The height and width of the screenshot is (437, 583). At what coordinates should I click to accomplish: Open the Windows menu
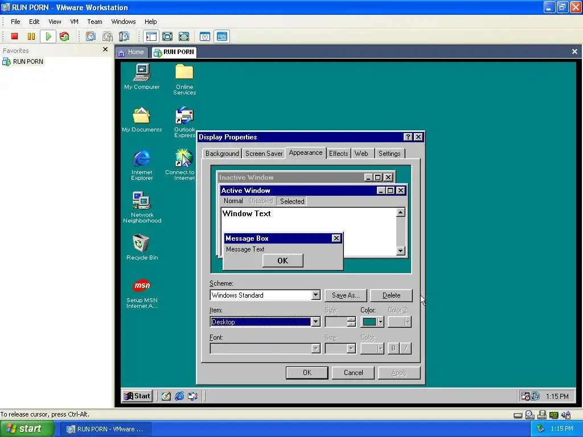click(124, 22)
